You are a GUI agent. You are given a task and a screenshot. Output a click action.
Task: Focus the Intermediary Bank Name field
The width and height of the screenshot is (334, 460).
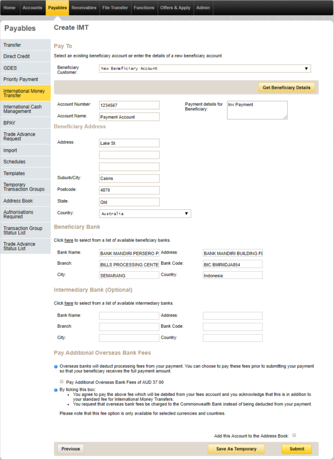click(x=129, y=316)
